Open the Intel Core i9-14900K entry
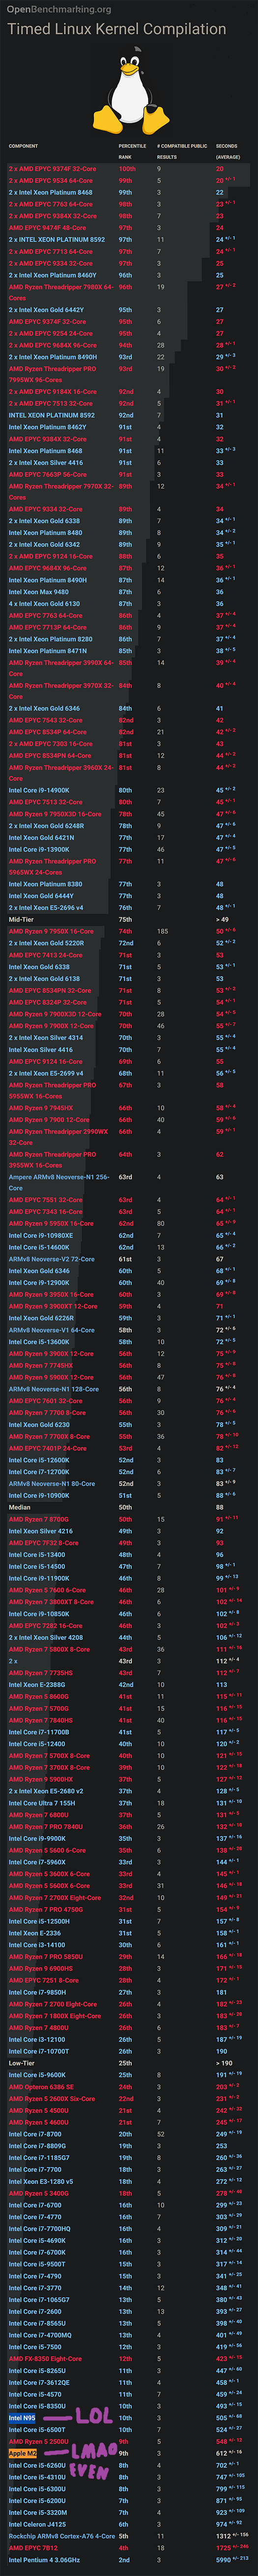258x2576 pixels. click(39, 790)
